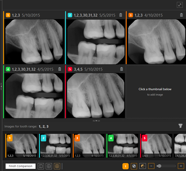186x171 pixels.
Task: Click zoom in plus button
Action: point(180,166)
